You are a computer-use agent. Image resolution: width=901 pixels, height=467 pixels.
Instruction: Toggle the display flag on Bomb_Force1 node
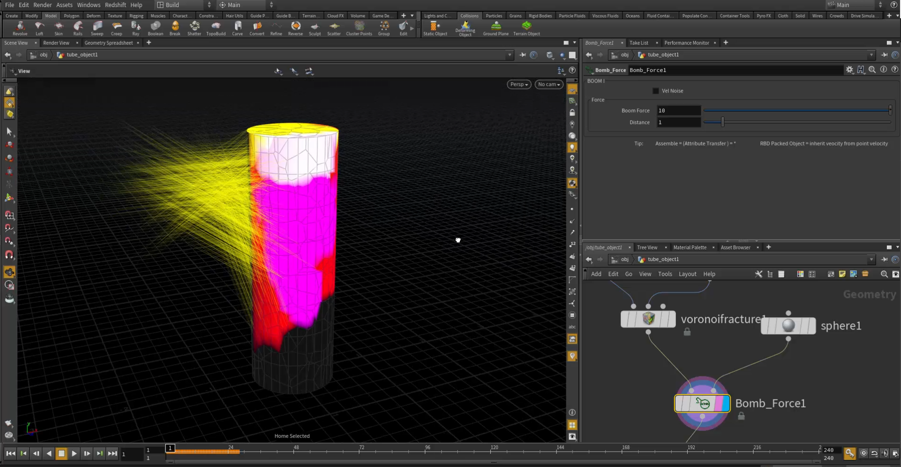725,404
